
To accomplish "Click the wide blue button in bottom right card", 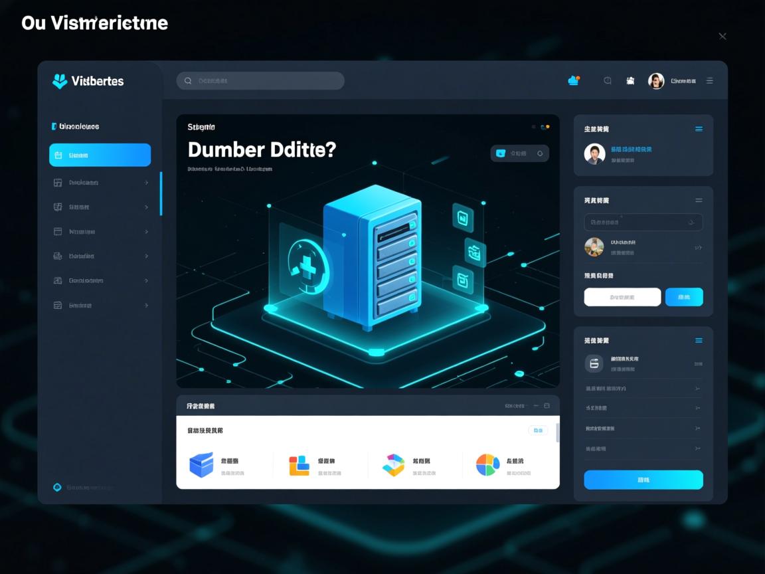I will [643, 480].
